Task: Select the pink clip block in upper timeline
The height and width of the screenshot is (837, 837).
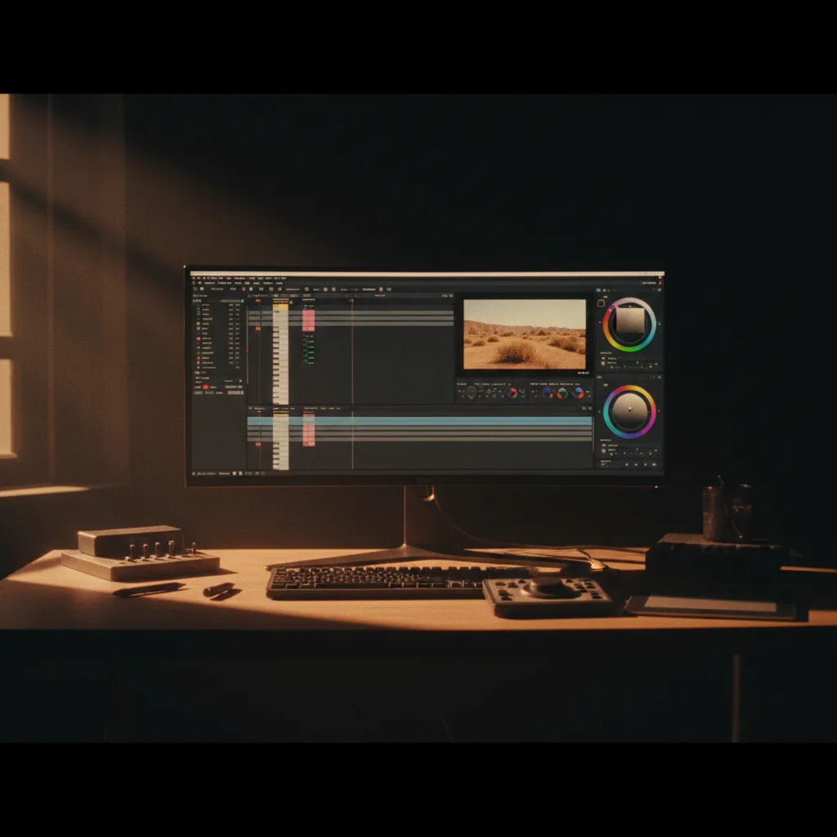Action: coord(308,320)
